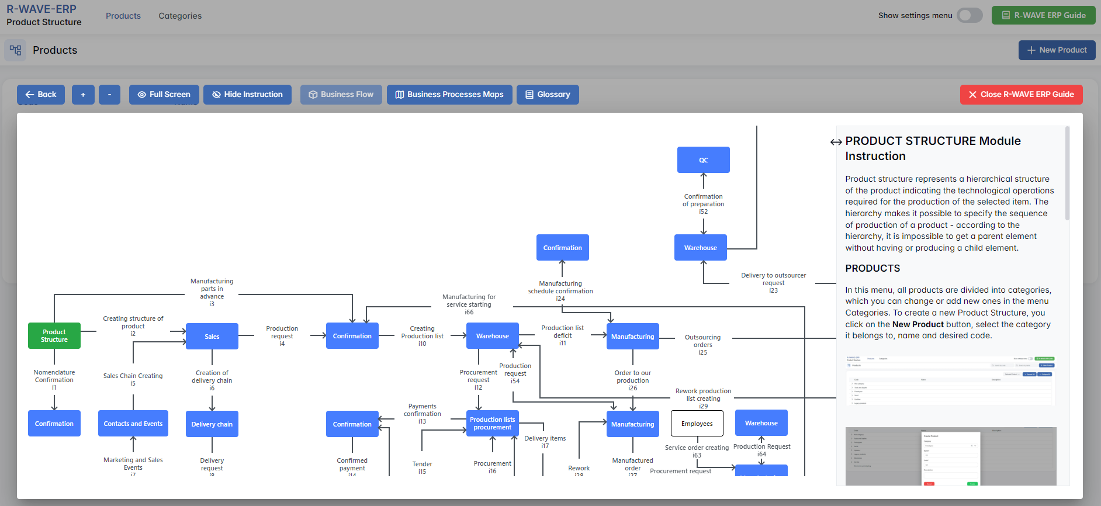The image size is (1101, 506).
Task: Enter Full Screen view of diagram
Action: click(164, 95)
